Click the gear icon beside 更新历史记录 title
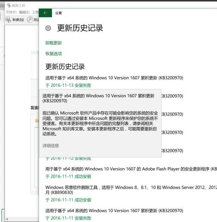Screen dimensions: 217x222 (x=48, y=28)
